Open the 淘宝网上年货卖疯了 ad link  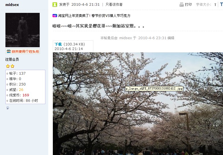pos(94,16)
